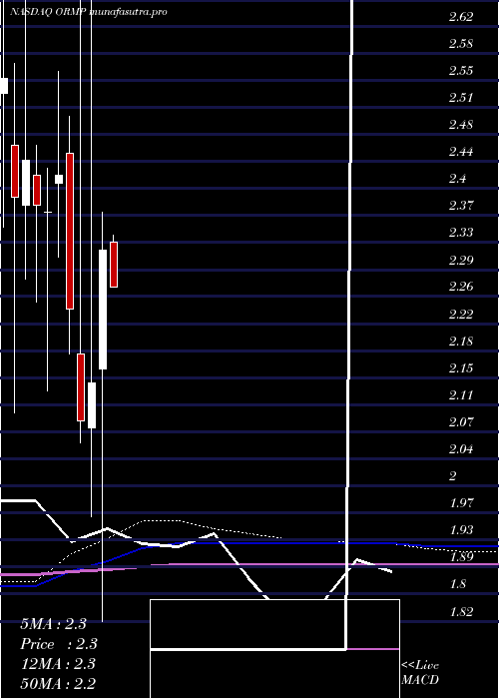
Task: Click the <<Live MACD label
Action: (x=420, y=672)
